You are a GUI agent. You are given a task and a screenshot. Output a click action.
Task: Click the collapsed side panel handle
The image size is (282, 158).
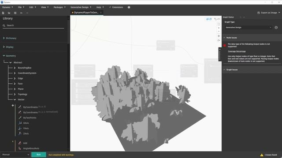220,54
